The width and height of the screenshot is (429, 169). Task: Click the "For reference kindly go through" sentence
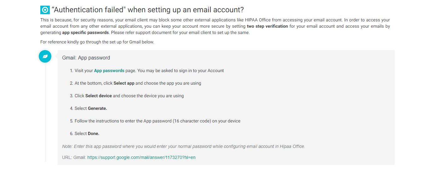(x=97, y=42)
